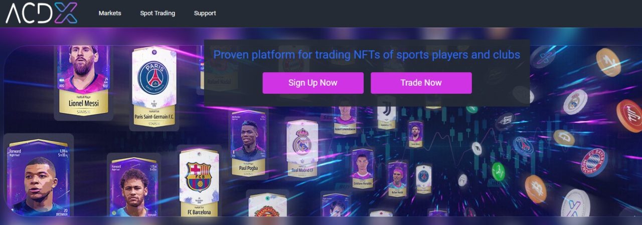
Task: Click the Real Madrid crest coin
Action: [575, 102]
